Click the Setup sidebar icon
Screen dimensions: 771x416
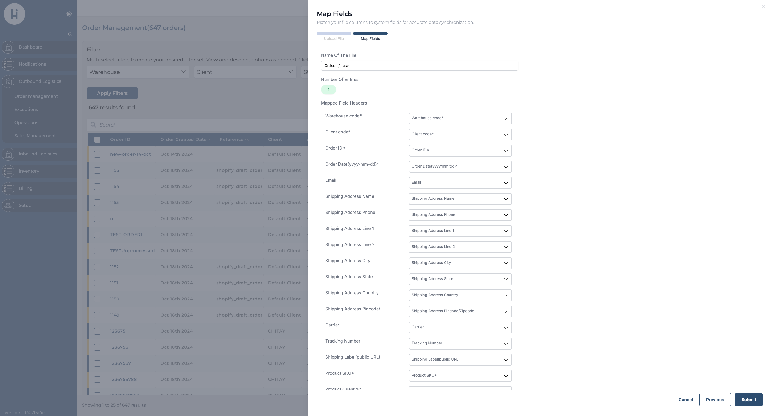click(8, 206)
